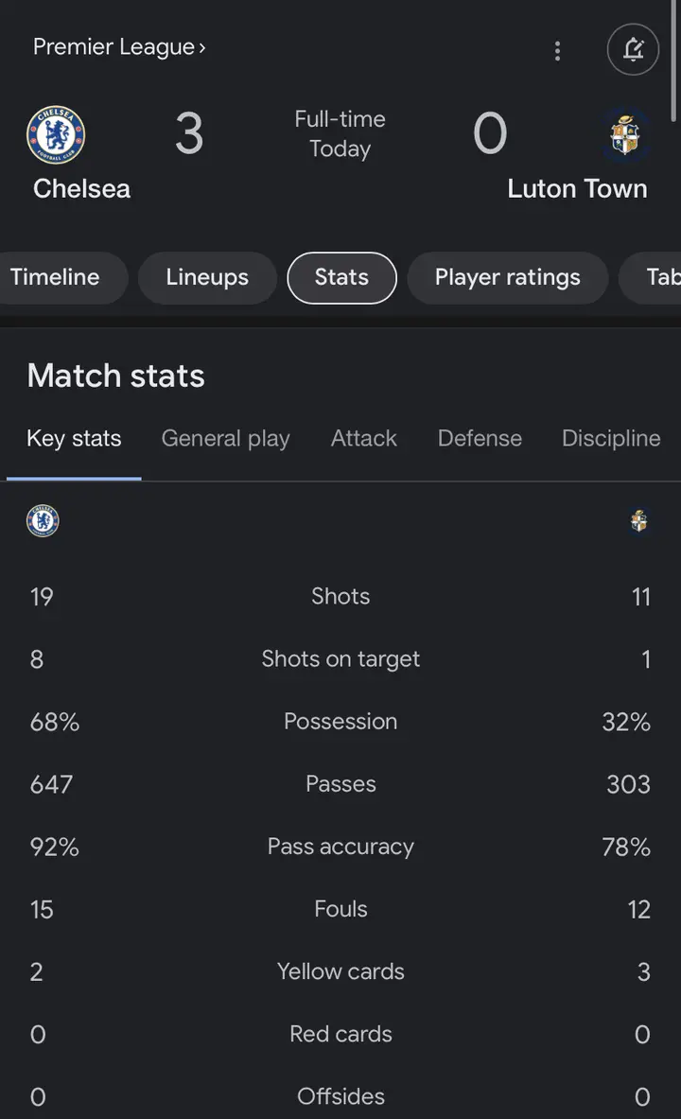Expand Premier League chevron arrow
The image size is (681, 1119).
tap(202, 48)
